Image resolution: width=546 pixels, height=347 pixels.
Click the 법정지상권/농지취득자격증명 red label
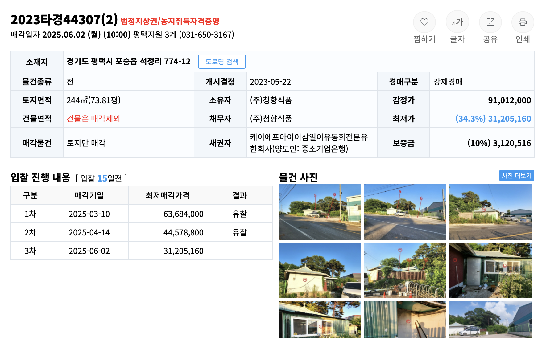[x=170, y=21]
